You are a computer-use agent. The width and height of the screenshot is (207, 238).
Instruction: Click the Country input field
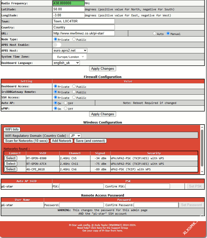[x=84, y=27]
